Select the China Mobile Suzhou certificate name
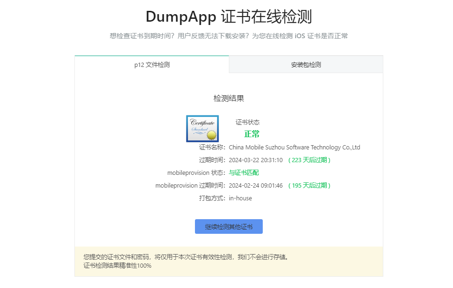The width and height of the screenshot is (453, 288). [x=294, y=148]
